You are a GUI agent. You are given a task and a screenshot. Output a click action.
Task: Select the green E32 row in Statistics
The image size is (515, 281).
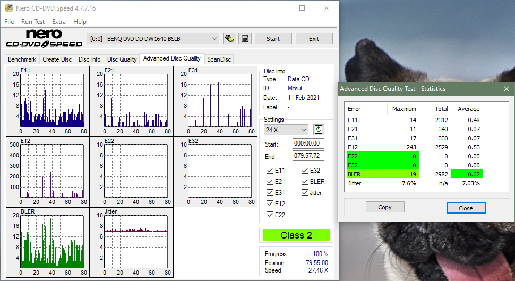(383, 165)
